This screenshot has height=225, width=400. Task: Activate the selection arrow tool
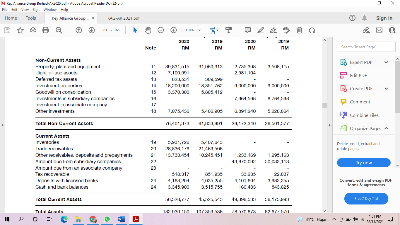tap(135, 30)
